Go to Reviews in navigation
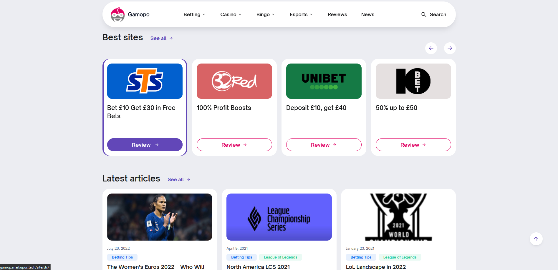 click(x=337, y=14)
